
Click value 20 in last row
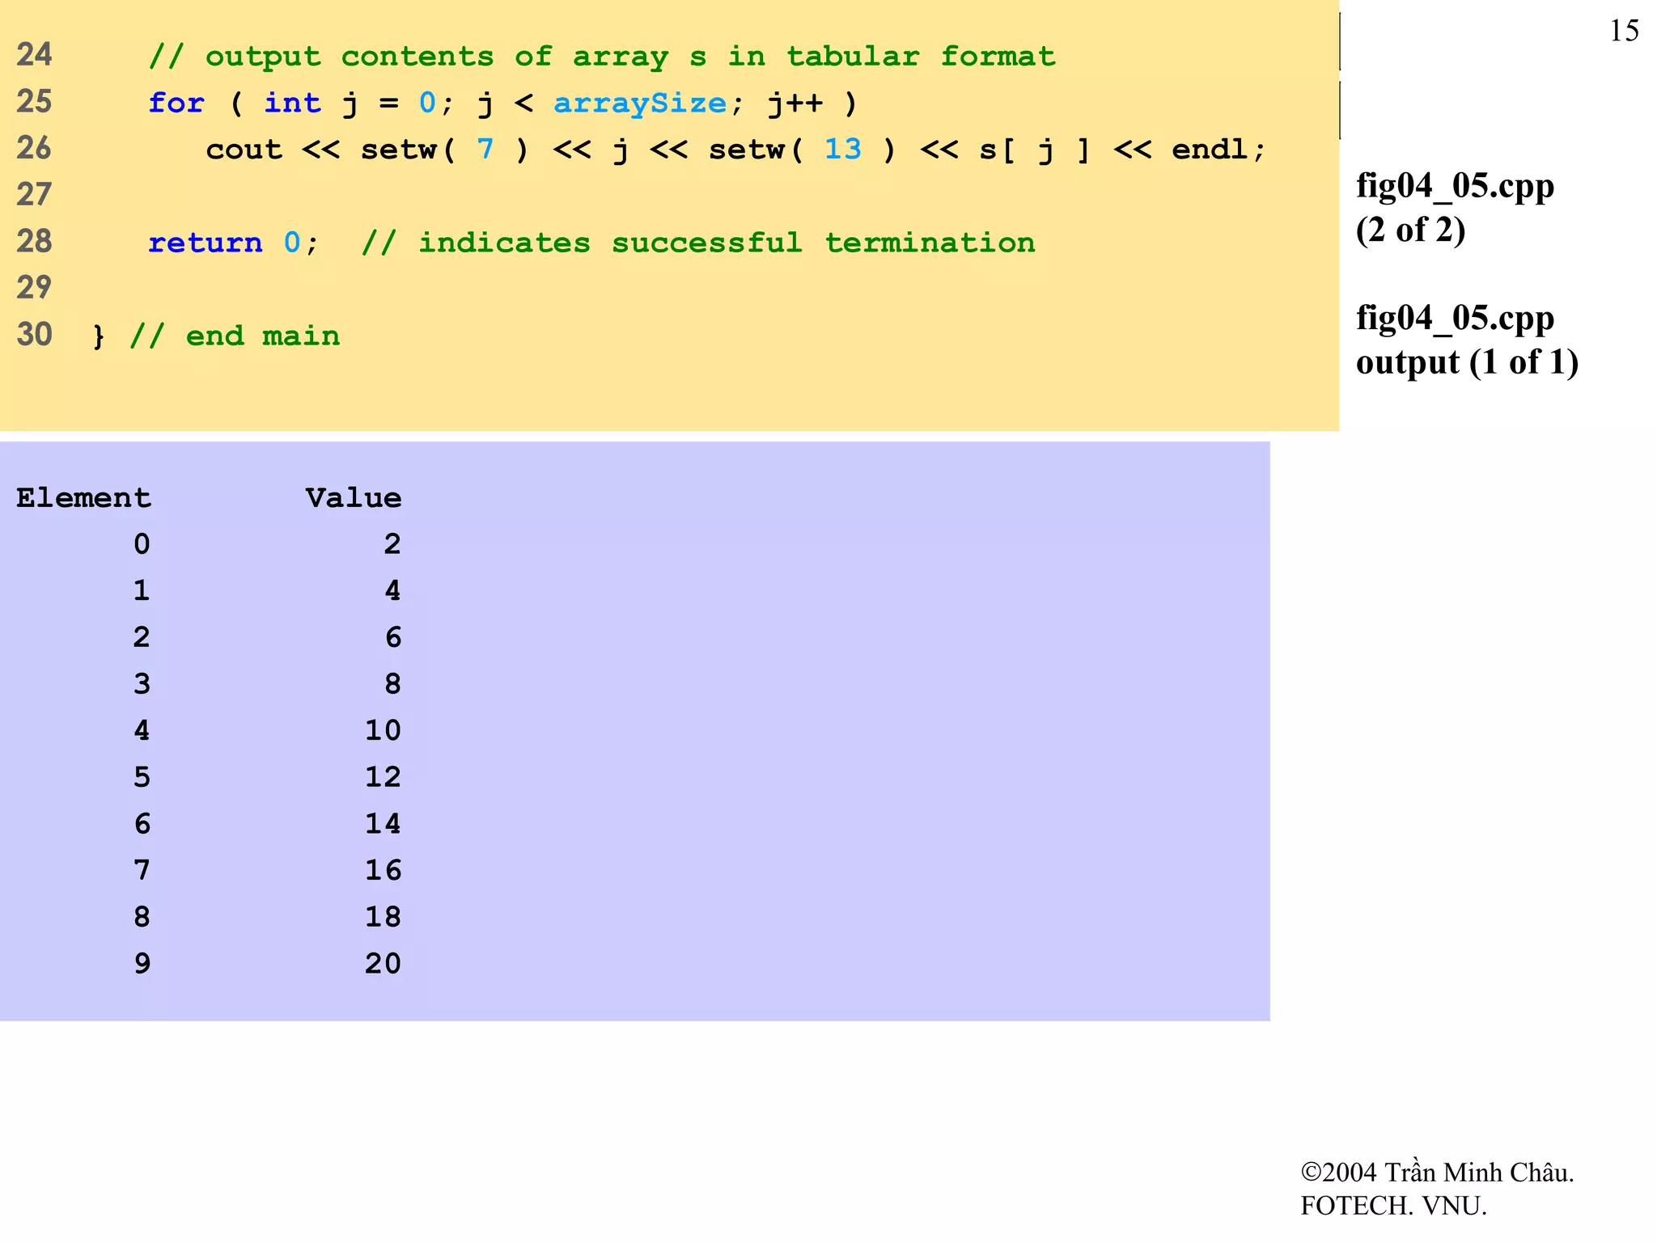[383, 963]
